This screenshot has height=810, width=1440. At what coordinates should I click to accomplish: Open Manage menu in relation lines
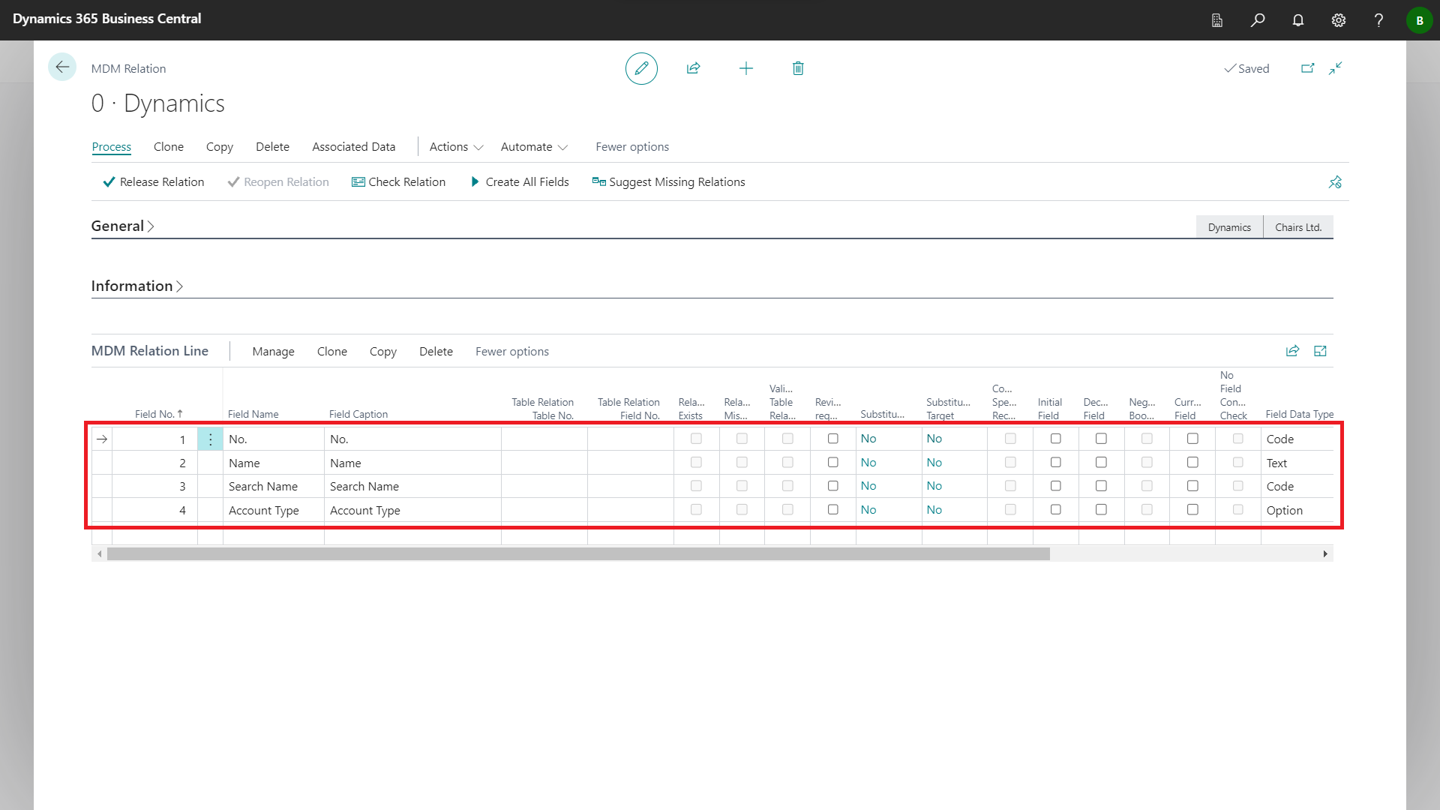[273, 352]
